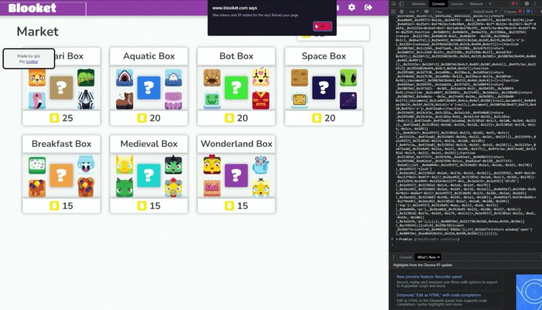
Task: Switch to the DevTools Elements tab
Action: tap(419, 4)
